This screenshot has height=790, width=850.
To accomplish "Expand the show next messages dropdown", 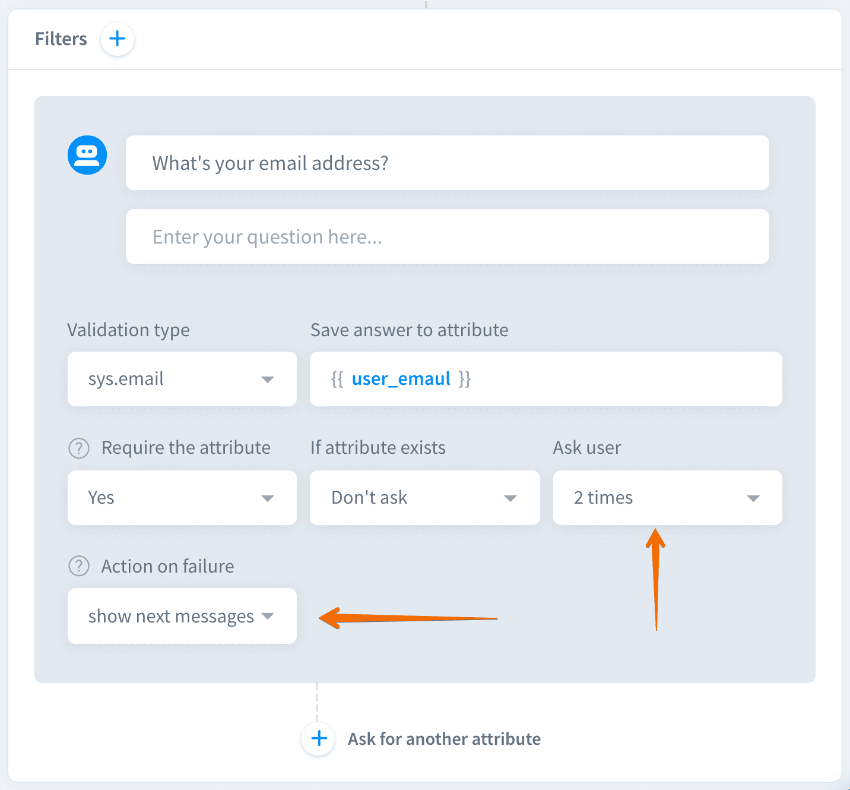I will tap(182, 616).
